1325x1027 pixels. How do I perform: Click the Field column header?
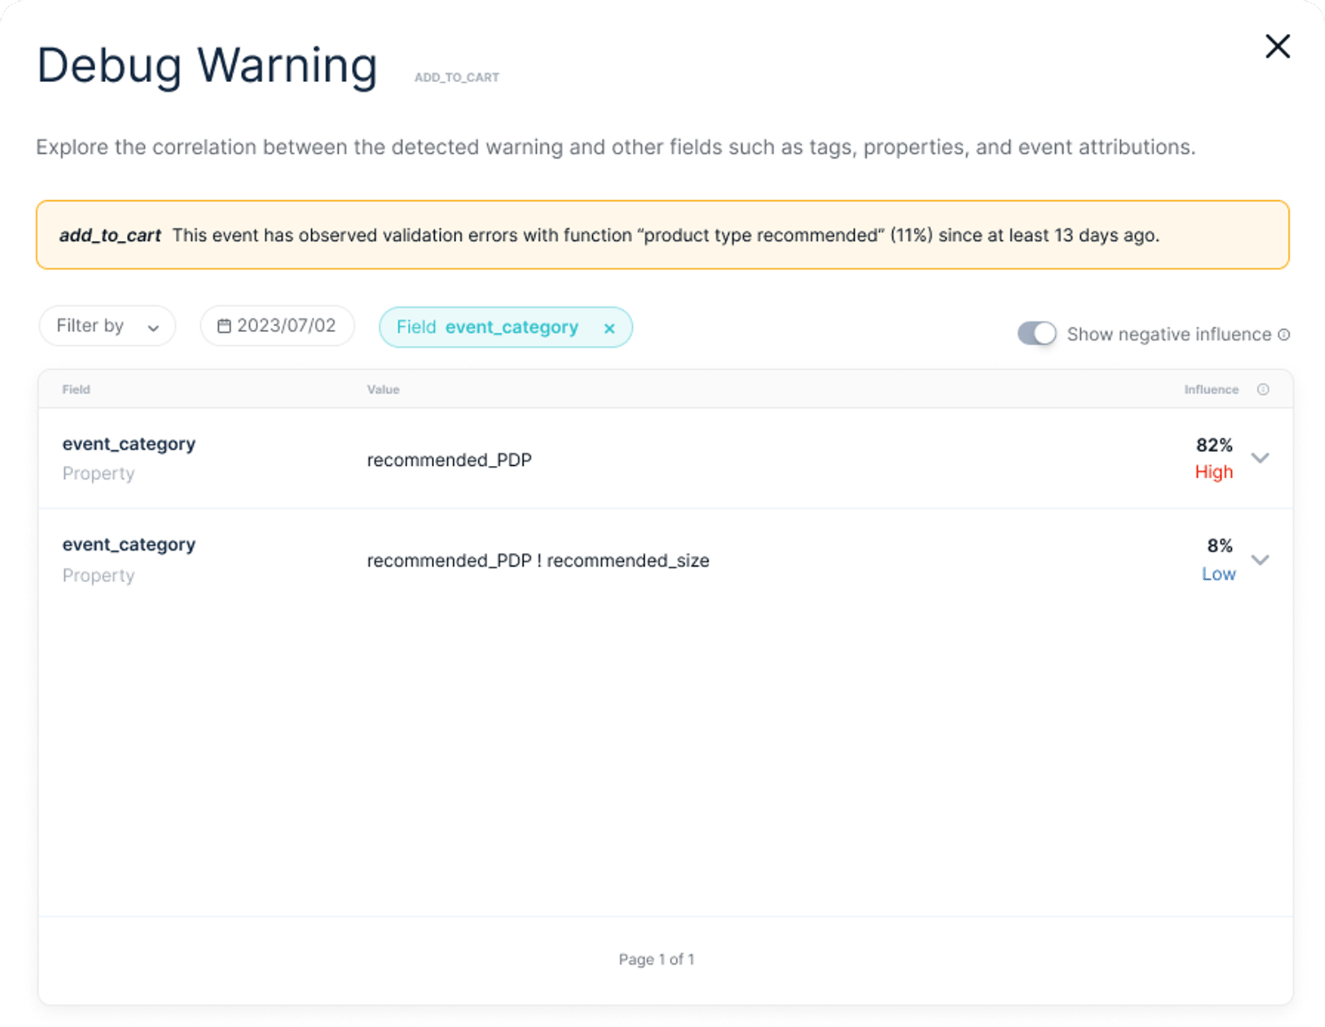[x=76, y=389]
